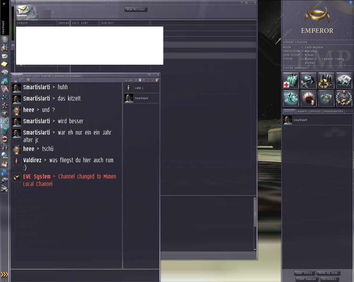Click the mail preview scrollbar handle

(x=255, y=213)
